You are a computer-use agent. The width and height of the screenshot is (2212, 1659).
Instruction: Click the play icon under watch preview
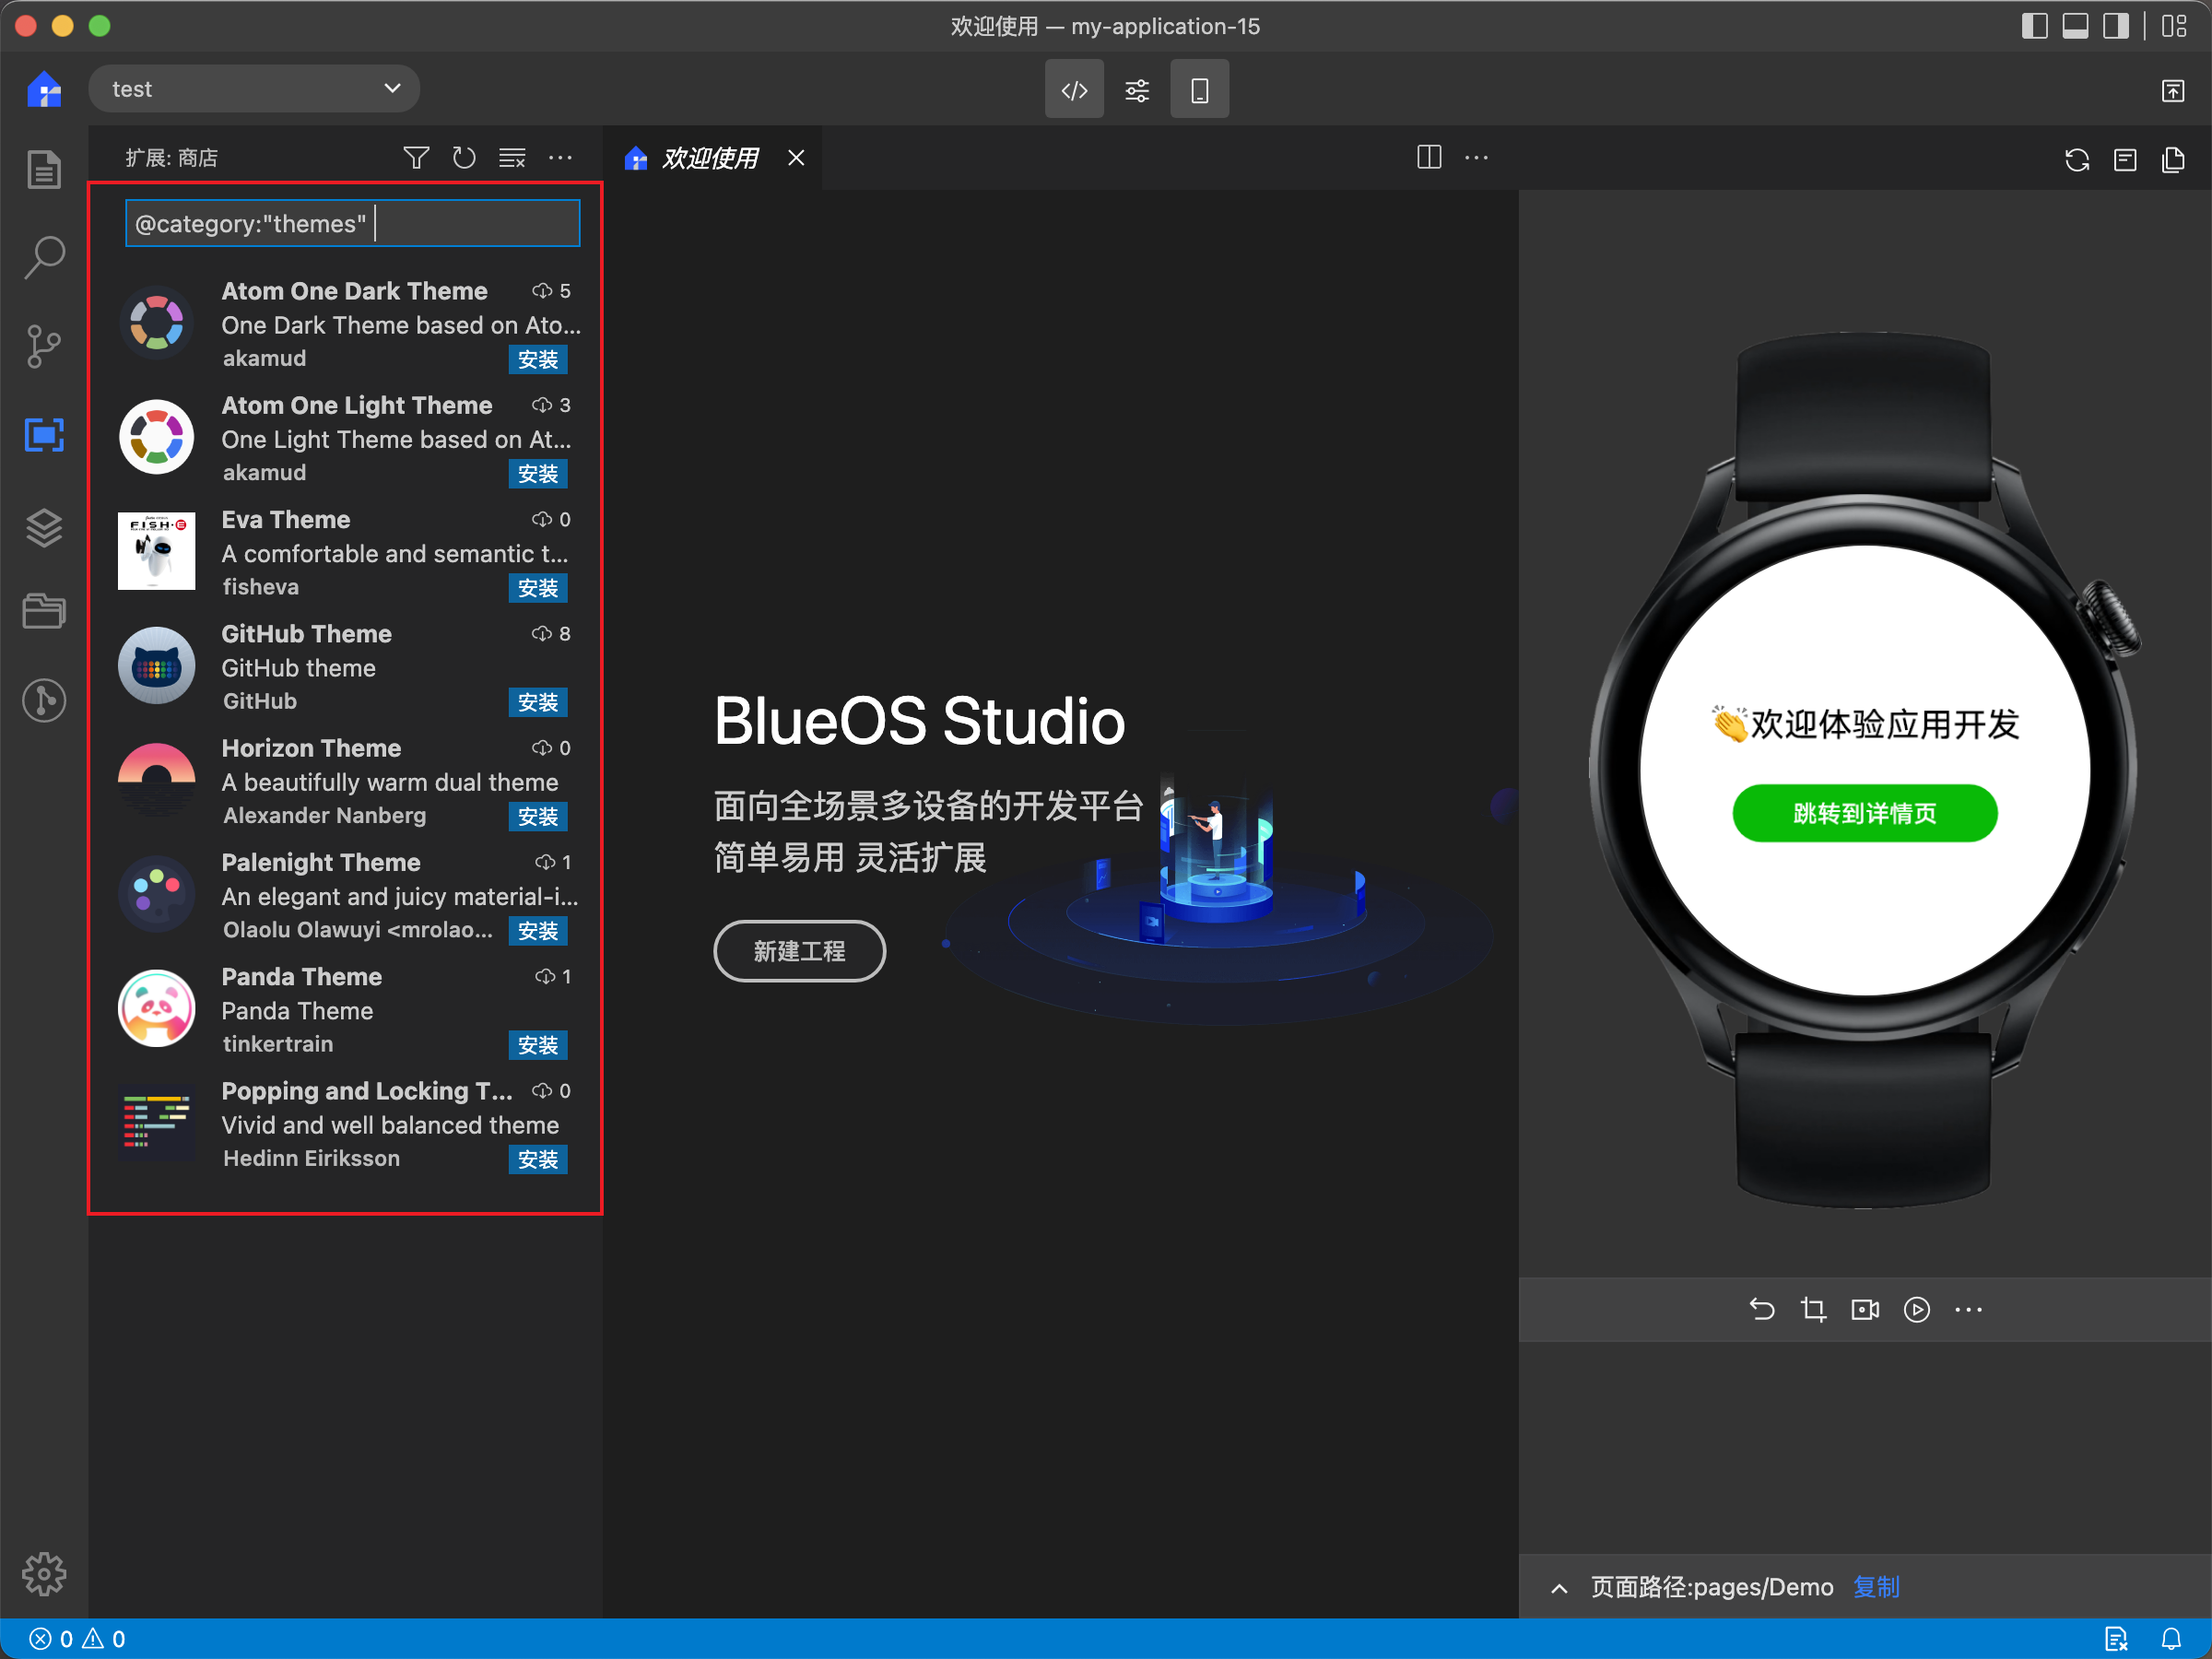(1917, 1309)
